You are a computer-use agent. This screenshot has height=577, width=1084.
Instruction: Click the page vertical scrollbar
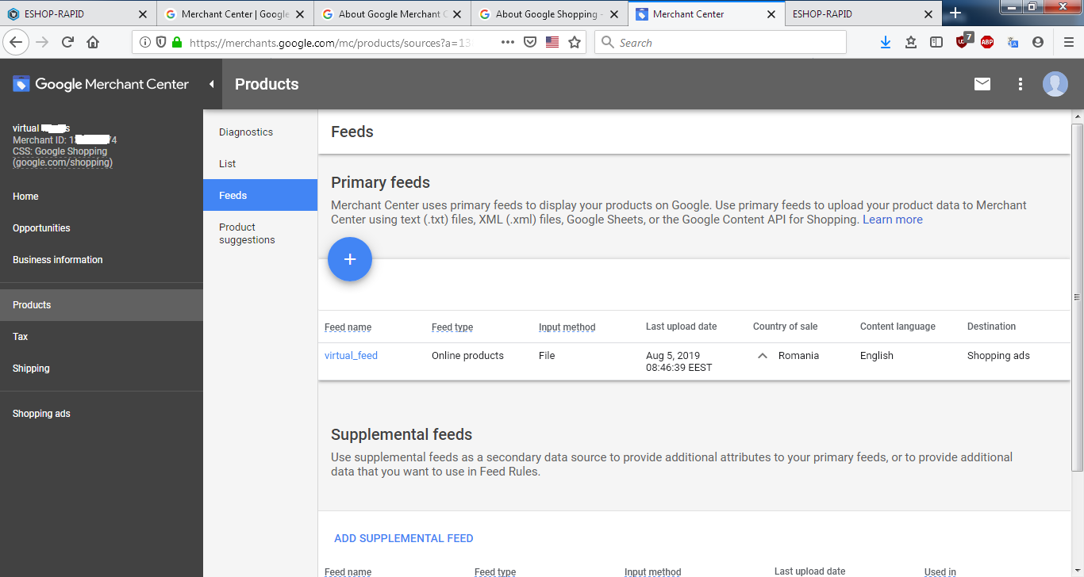[x=1078, y=297]
